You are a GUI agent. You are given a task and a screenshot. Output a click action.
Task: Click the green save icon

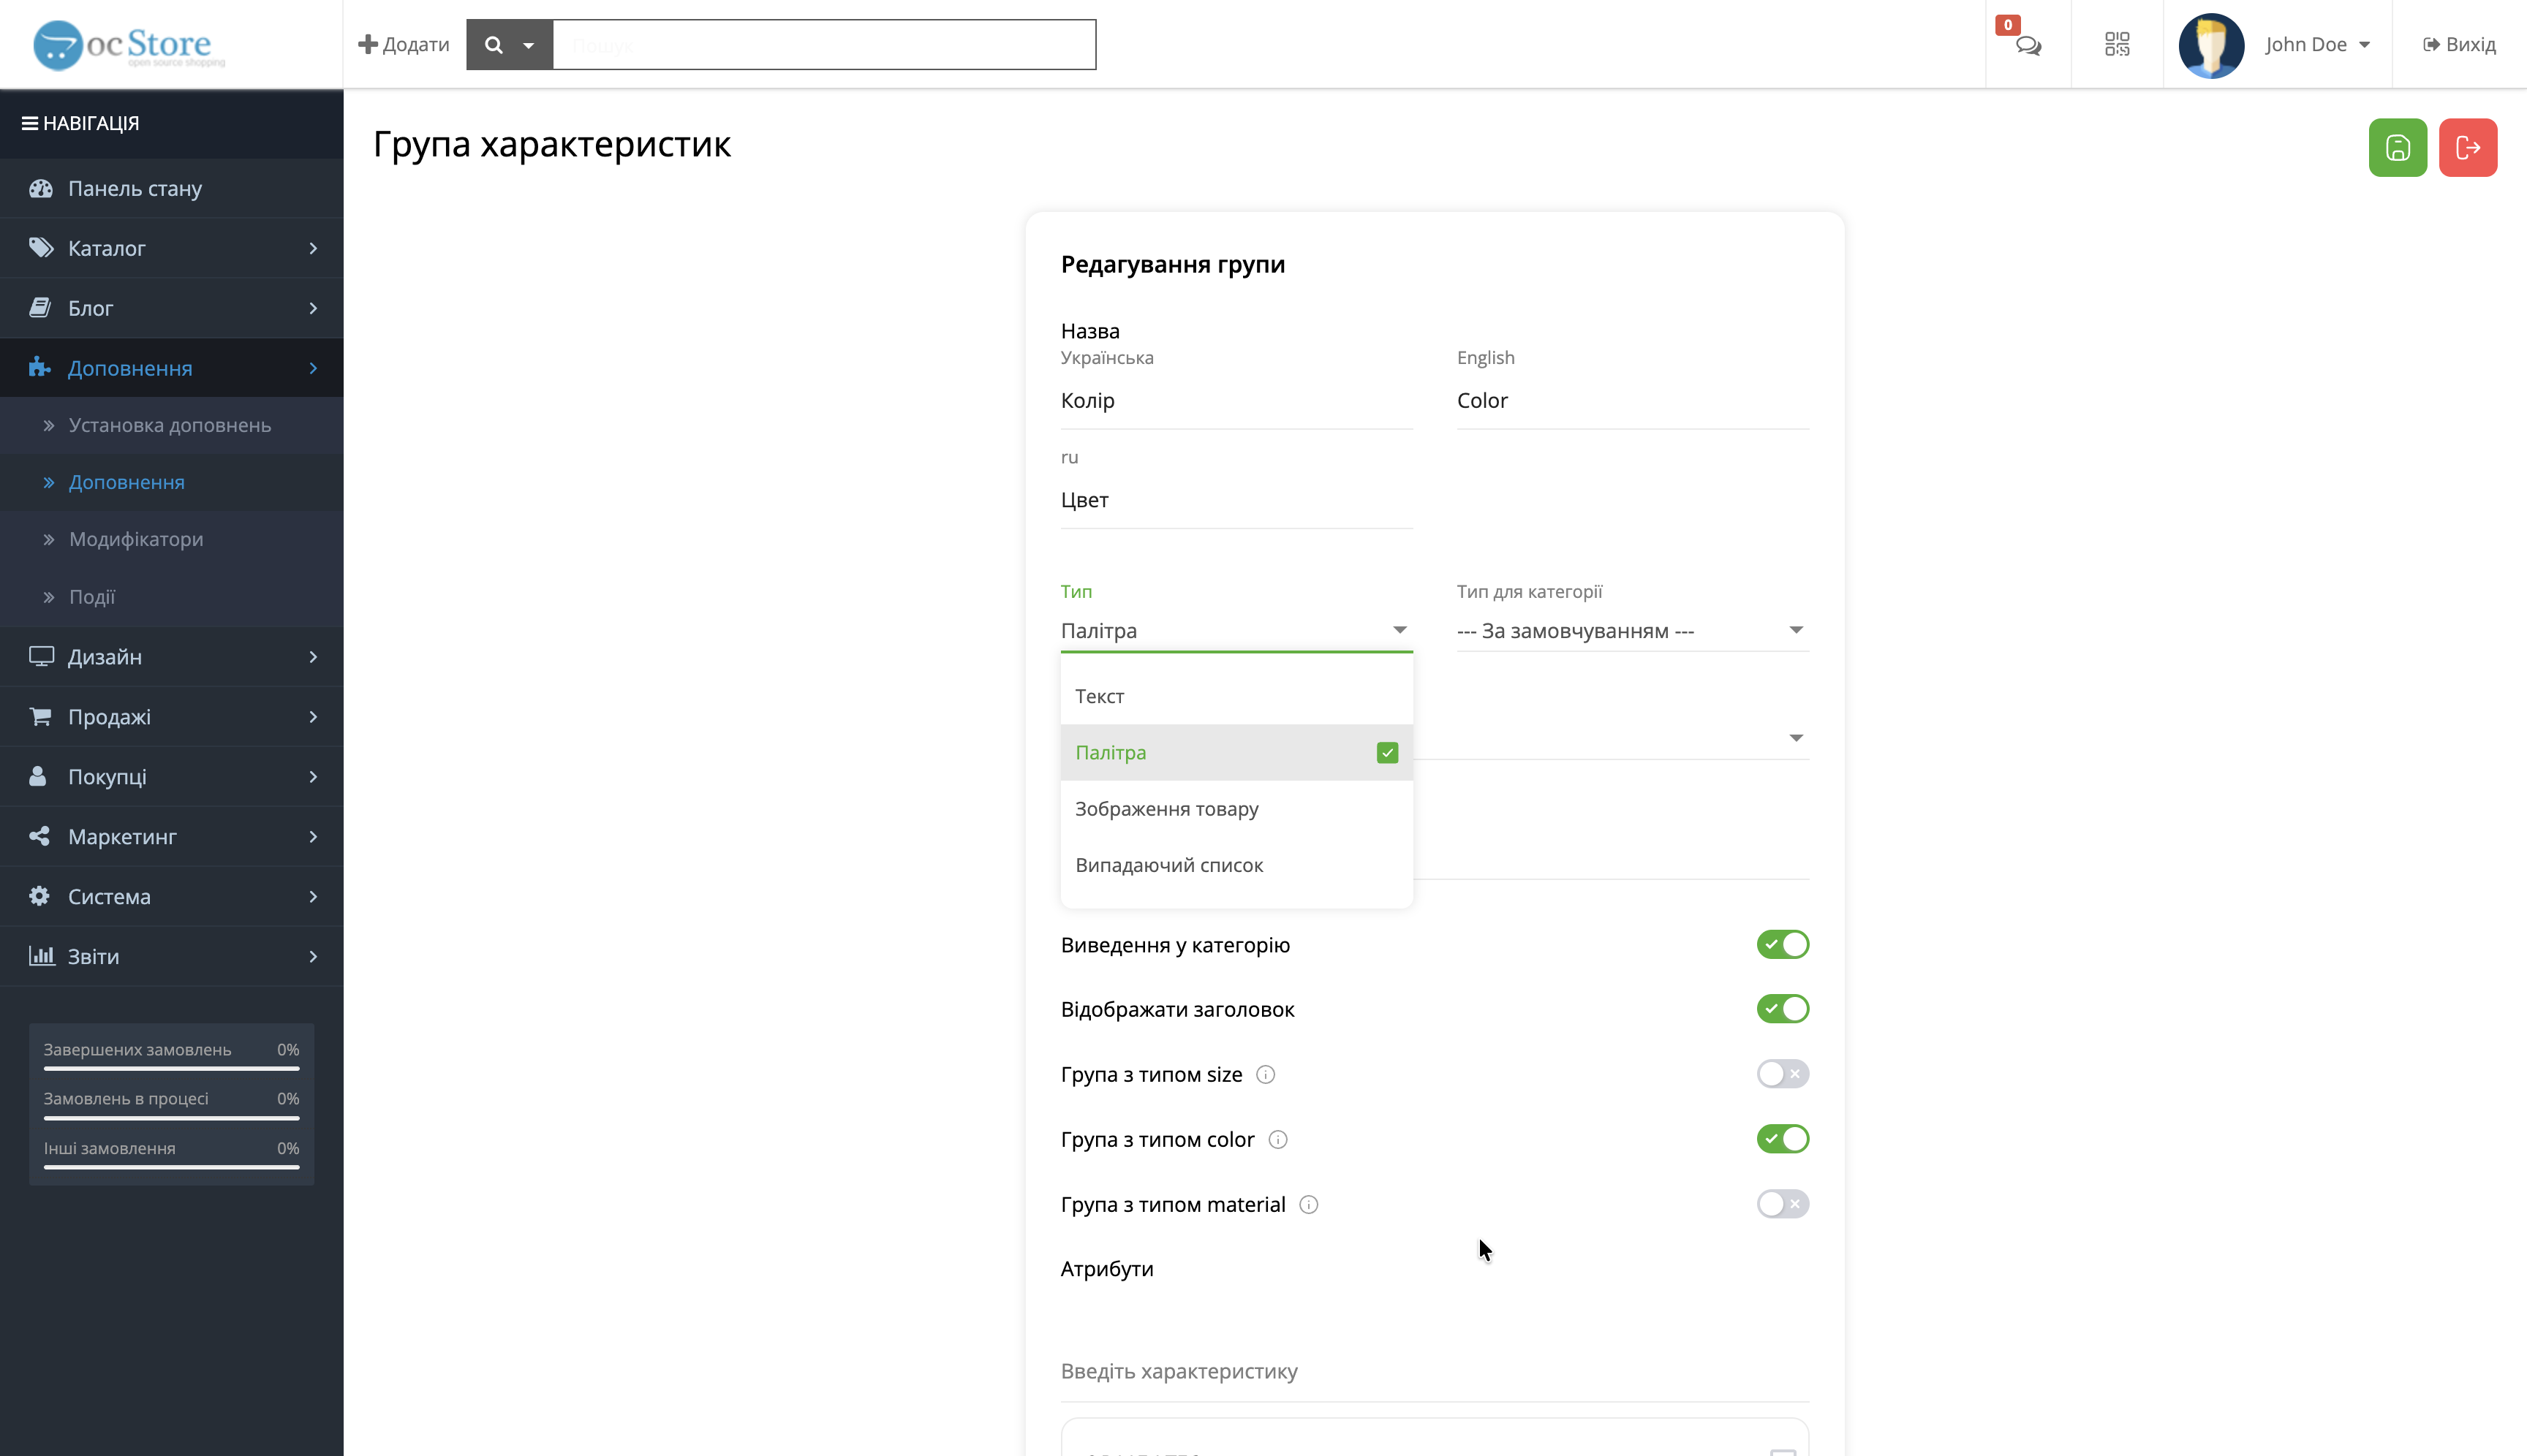pos(2398,147)
